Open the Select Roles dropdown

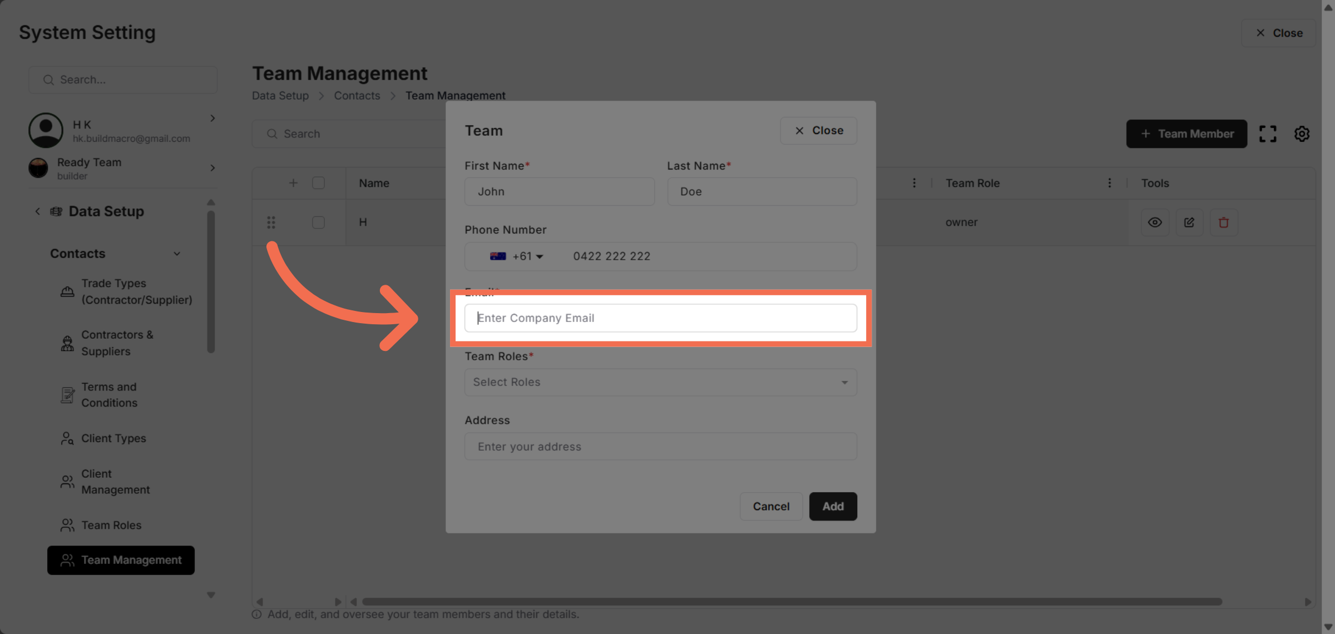(660, 382)
